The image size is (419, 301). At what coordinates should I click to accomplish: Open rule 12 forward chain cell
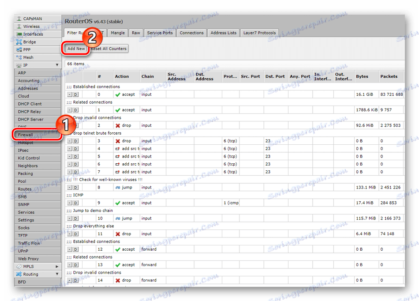pos(153,249)
